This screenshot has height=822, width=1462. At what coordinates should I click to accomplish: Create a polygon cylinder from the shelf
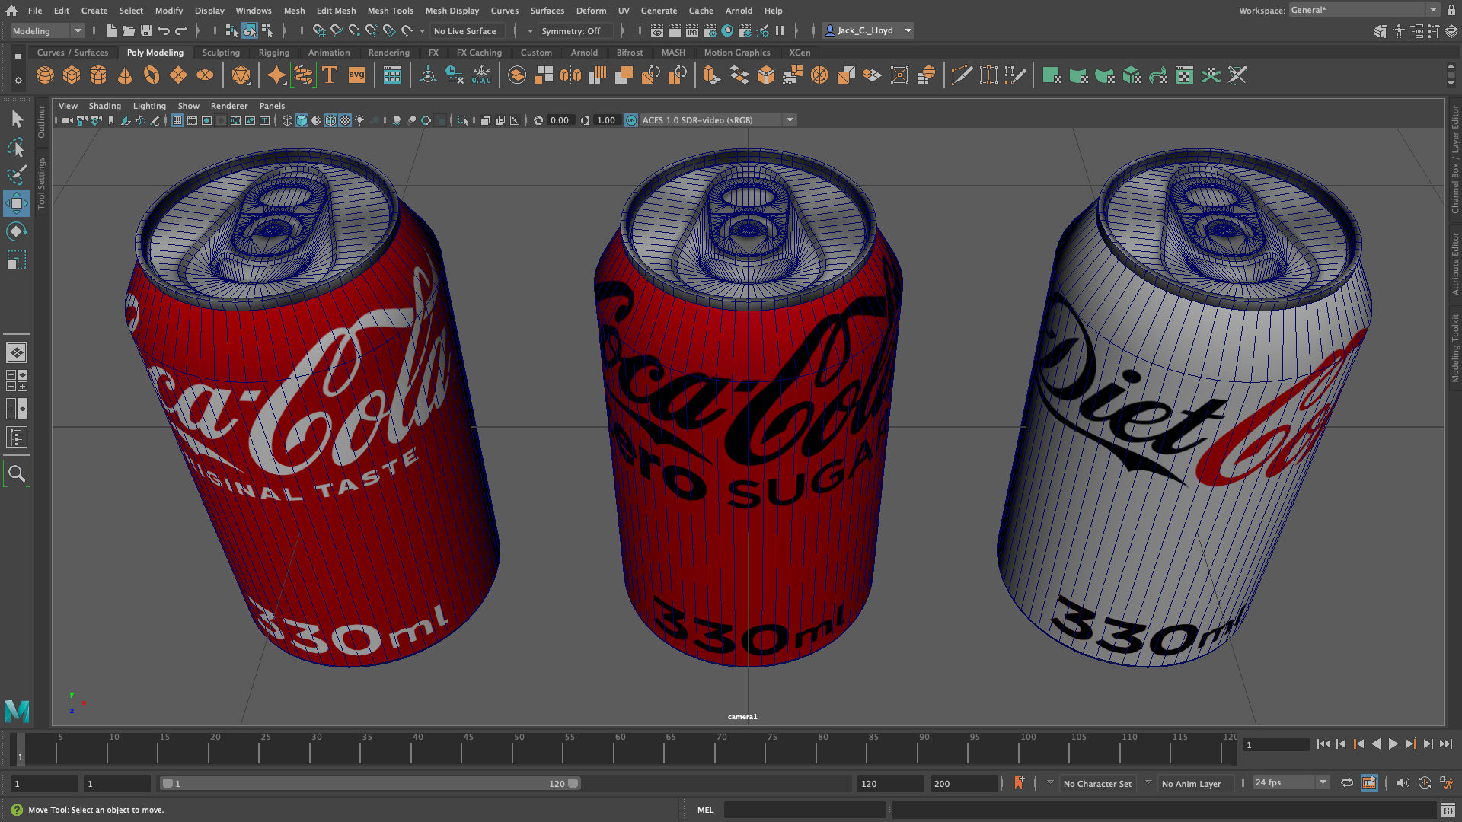(x=98, y=75)
